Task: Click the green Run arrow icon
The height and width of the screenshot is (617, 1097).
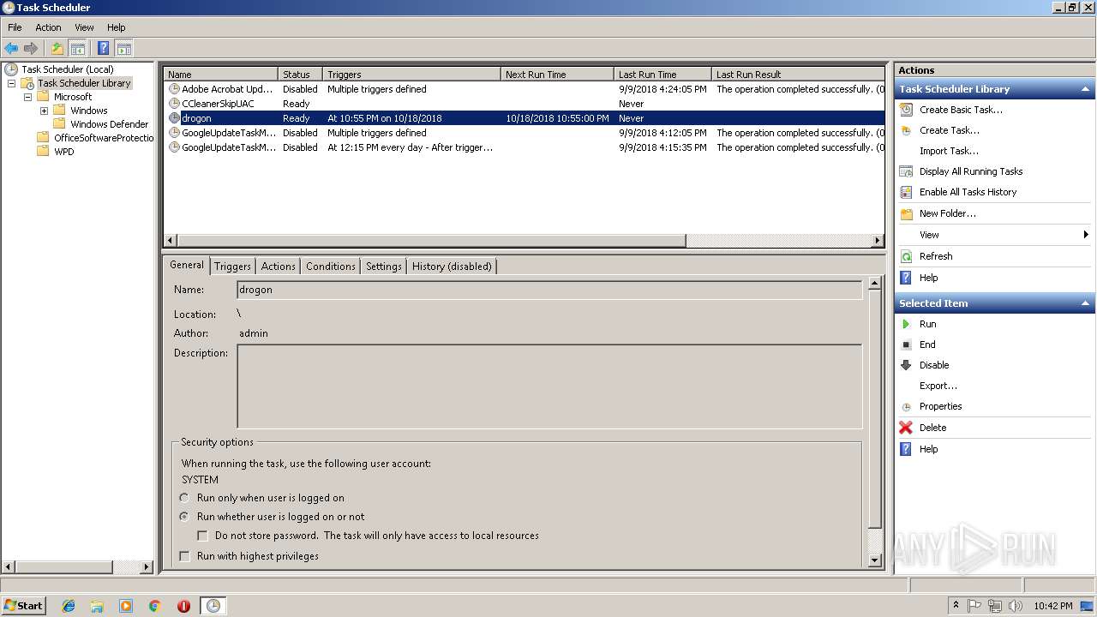Action: [x=906, y=324]
